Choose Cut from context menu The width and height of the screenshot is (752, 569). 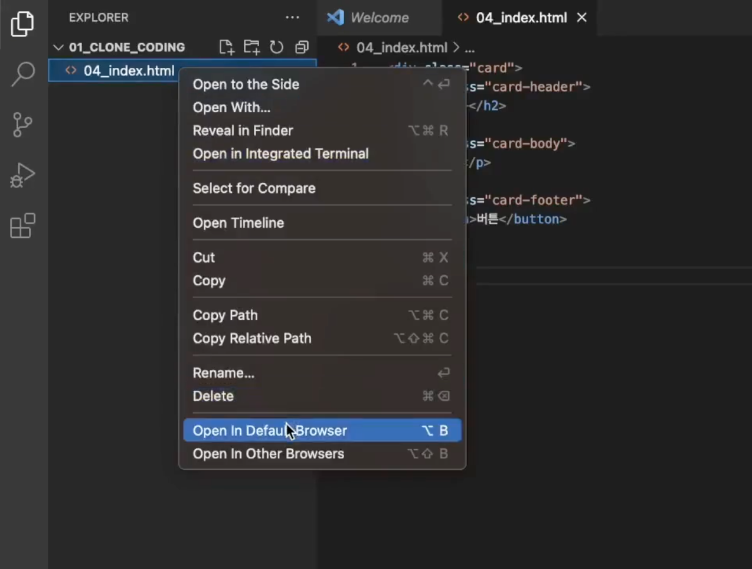[322, 257]
